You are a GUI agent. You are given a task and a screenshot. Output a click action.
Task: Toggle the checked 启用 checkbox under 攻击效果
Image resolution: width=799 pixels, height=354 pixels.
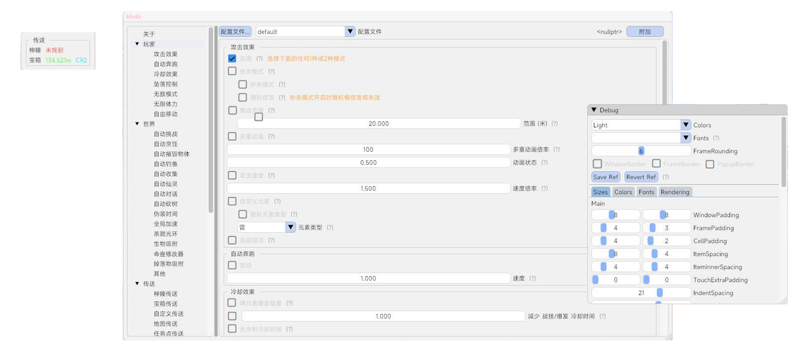coord(232,58)
